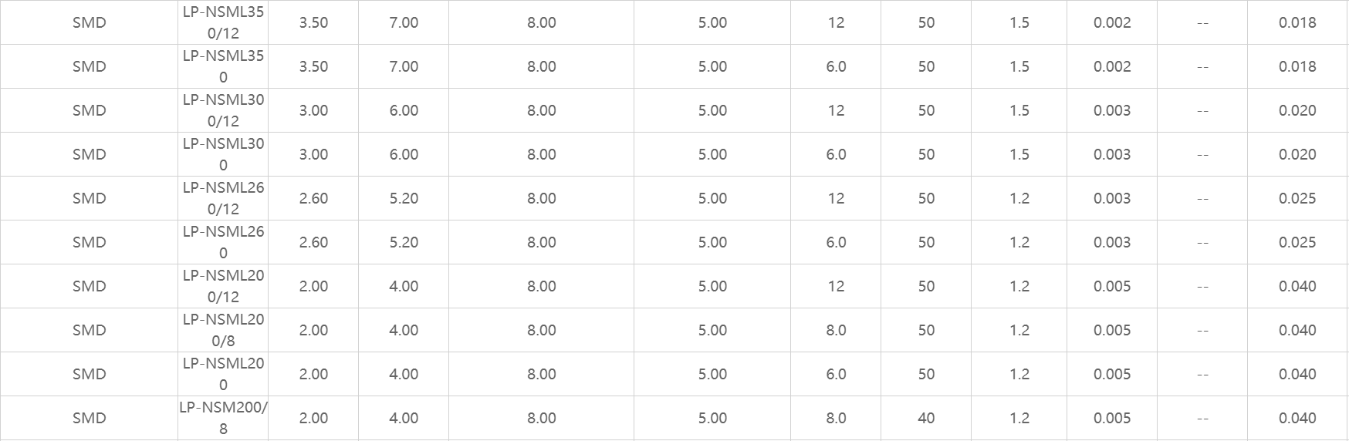Click 0.005 in the LP-NSML200 row

(1111, 374)
